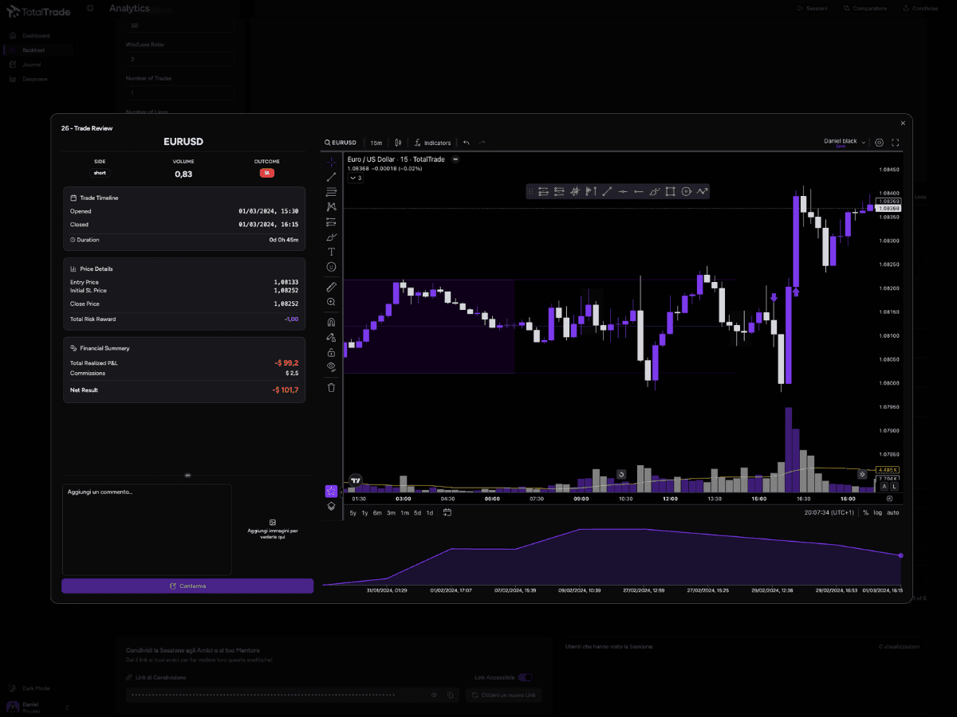Image resolution: width=957 pixels, height=717 pixels.
Task: Open the go to date calendar icon
Action: [x=447, y=512]
